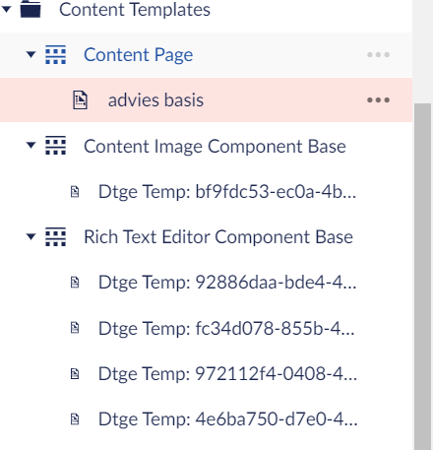Click the Content Image Component Base grid icon

(55, 146)
